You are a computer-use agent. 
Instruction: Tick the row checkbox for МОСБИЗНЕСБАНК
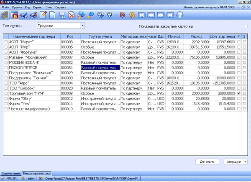(6, 62)
